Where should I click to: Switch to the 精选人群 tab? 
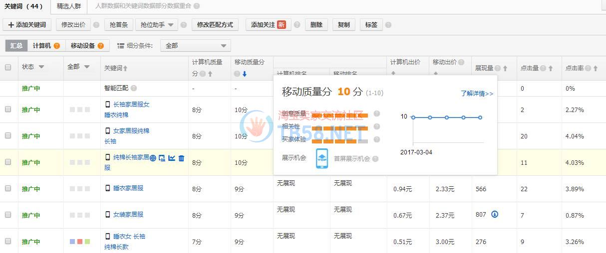pyautogui.click(x=69, y=6)
